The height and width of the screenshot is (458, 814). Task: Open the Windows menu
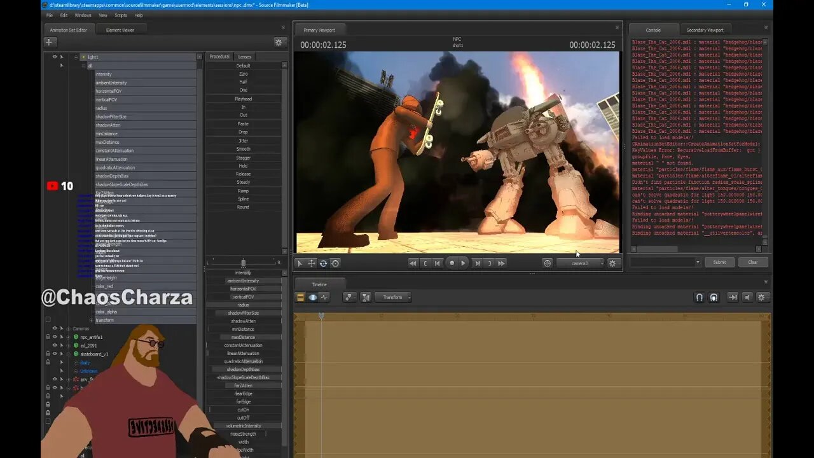click(83, 15)
